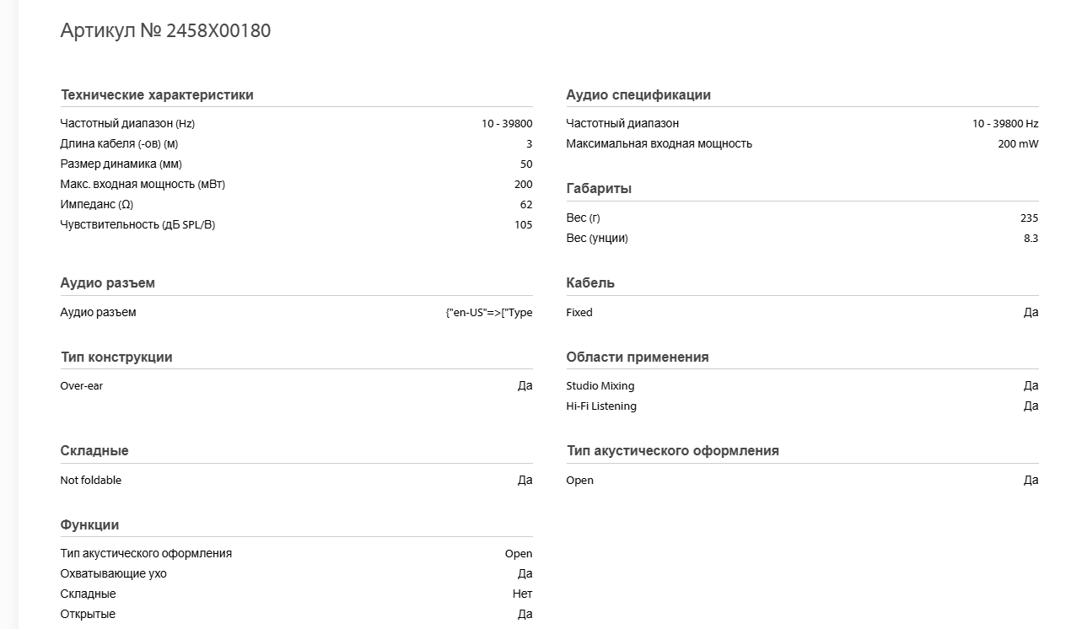Click the 'Складные' section heading
Screen dimensions: 1071x629
coord(94,451)
